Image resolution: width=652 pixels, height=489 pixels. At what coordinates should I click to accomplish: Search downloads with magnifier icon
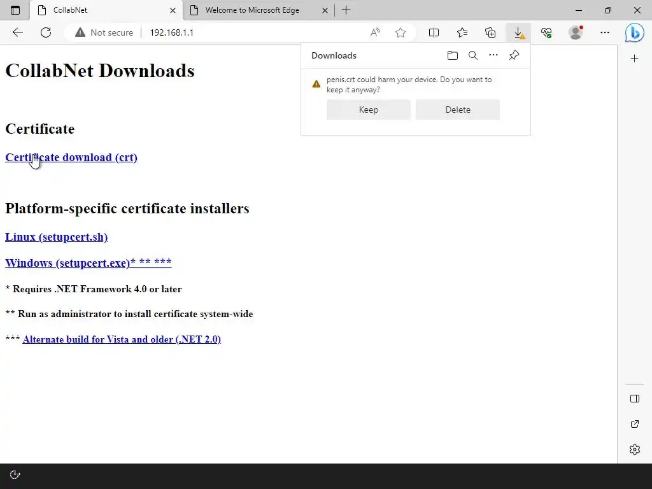(x=473, y=55)
